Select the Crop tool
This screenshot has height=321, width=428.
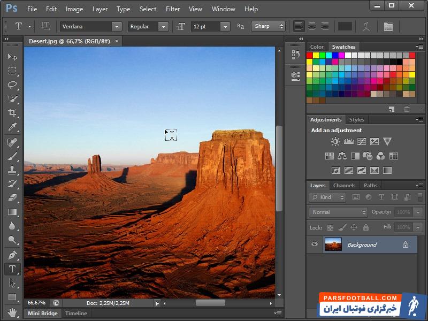pos(12,113)
